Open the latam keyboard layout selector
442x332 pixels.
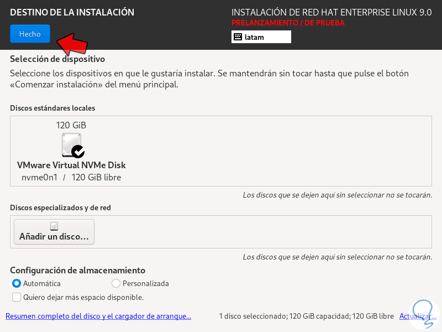pyautogui.click(x=261, y=37)
